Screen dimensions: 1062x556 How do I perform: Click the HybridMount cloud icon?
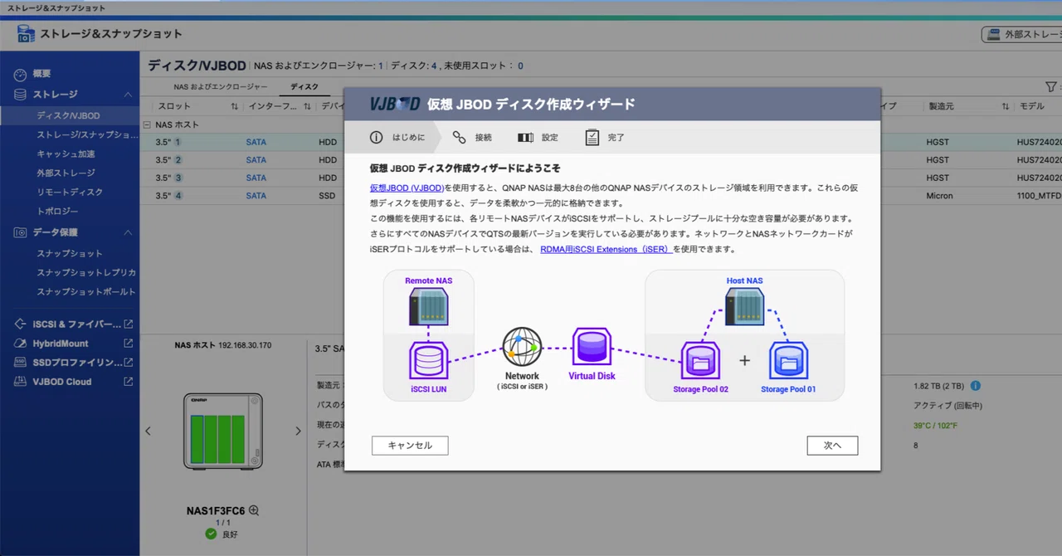click(x=21, y=343)
